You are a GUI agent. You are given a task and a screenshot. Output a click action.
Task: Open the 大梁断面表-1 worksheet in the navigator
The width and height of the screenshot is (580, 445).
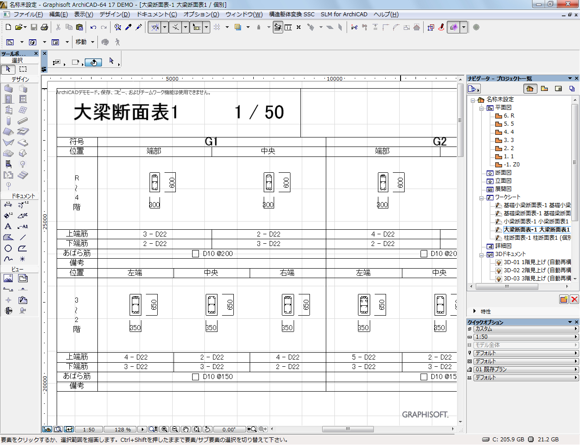[536, 230]
